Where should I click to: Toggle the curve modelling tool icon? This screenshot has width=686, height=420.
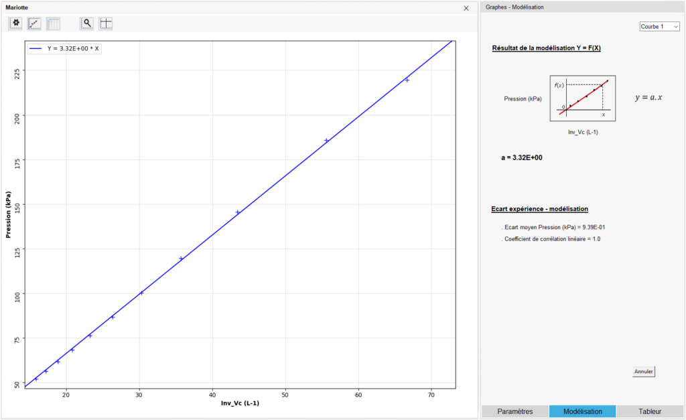point(34,23)
